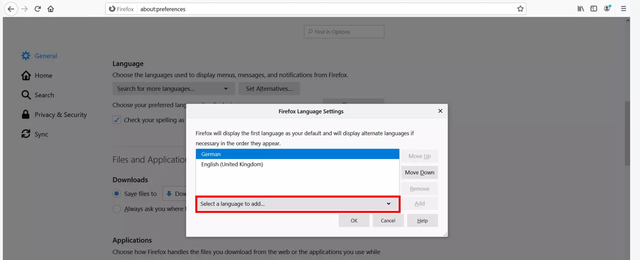
Task: Open the Sync preferences category
Action: coord(35,134)
